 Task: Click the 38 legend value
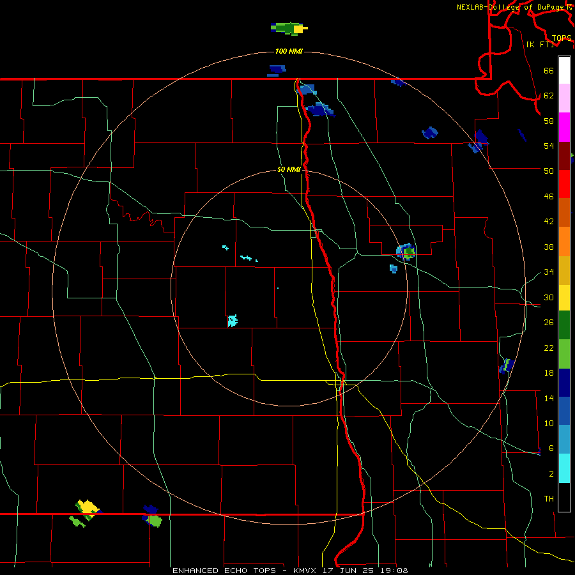(x=549, y=247)
